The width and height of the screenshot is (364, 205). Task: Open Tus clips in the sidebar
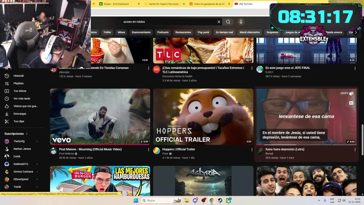point(19,121)
